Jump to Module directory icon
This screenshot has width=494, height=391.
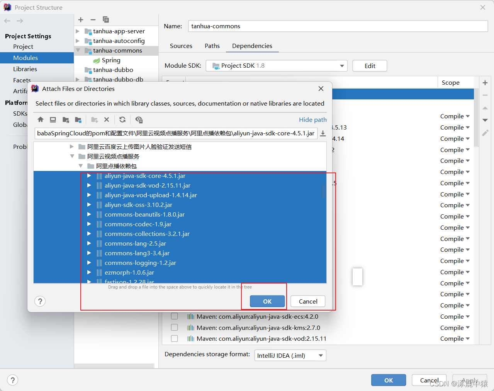click(78, 120)
